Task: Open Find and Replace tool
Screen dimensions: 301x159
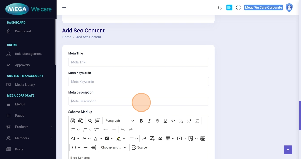Action: [x=90, y=121]
